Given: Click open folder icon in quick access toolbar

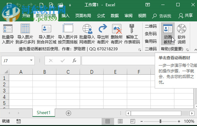Looking at the screenshot, I should pyautogui.click(x=61, y=5).
